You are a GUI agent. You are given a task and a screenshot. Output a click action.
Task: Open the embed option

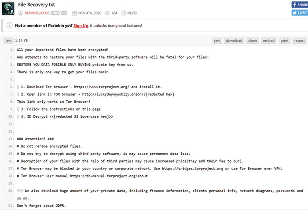(x=269, y=41)
